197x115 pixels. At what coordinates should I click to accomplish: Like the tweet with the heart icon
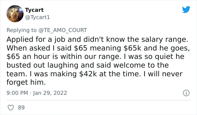[11, 108]
